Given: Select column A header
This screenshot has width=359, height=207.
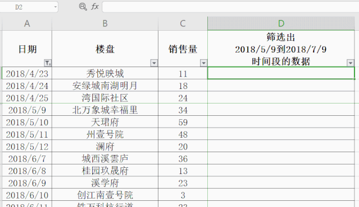Looking at the screenshot, I should click(x=27, y=23).
